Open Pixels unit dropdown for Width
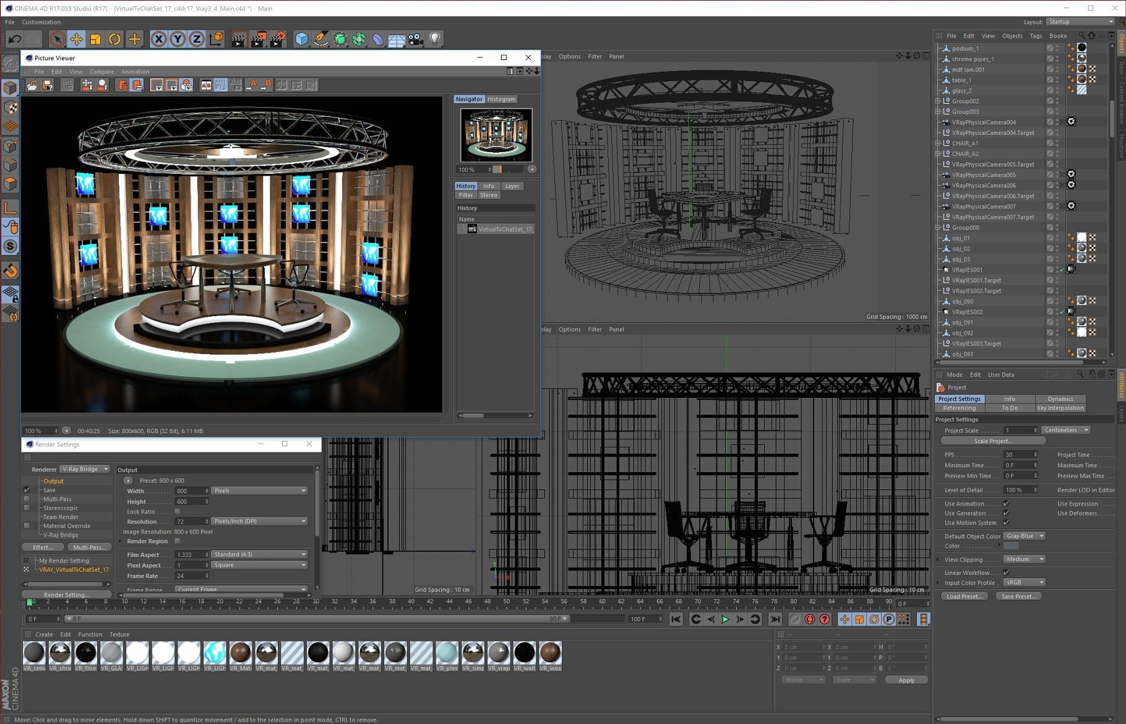Screen dimensions: 1126x724 coord(260,491)
